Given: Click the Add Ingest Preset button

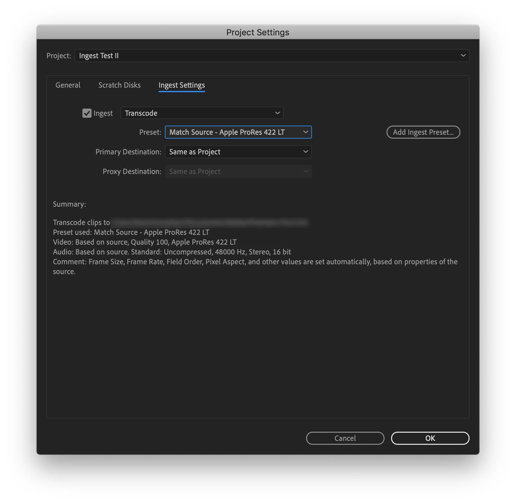Looking at the screenshot, I should coord(423,132).
